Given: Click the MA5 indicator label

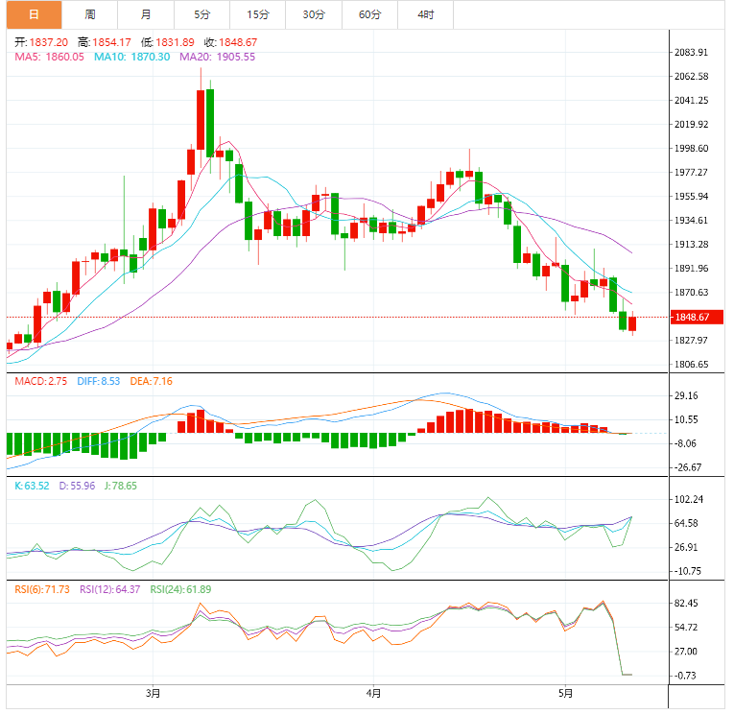Looking at the screenshot, I should pos(49,58).
